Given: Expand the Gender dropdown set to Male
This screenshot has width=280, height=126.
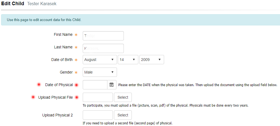Looking at the screenshot, I should click(100, 72).
